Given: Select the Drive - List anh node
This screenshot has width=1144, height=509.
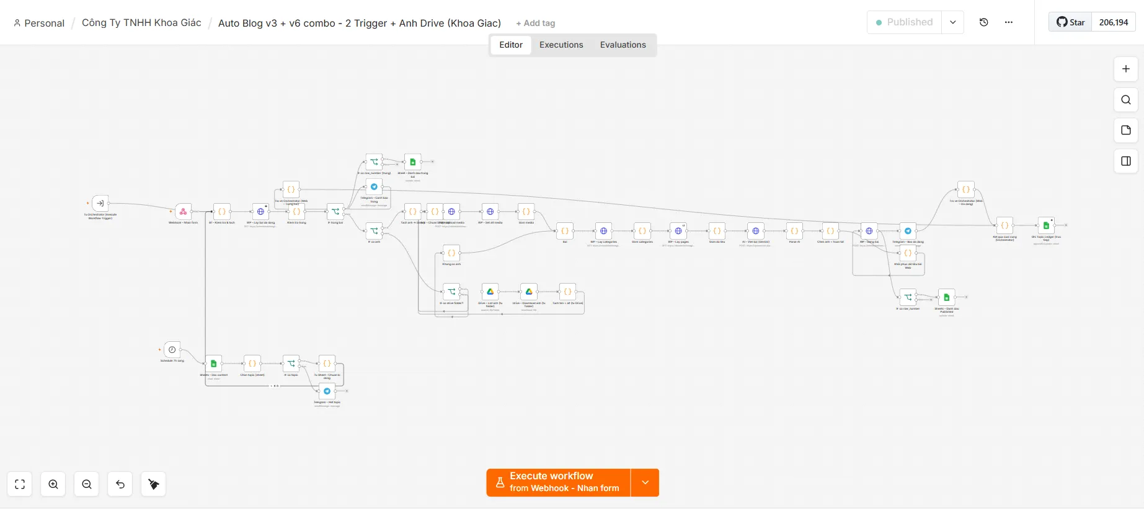Looking at the screenshot, I should click(490, 292).
